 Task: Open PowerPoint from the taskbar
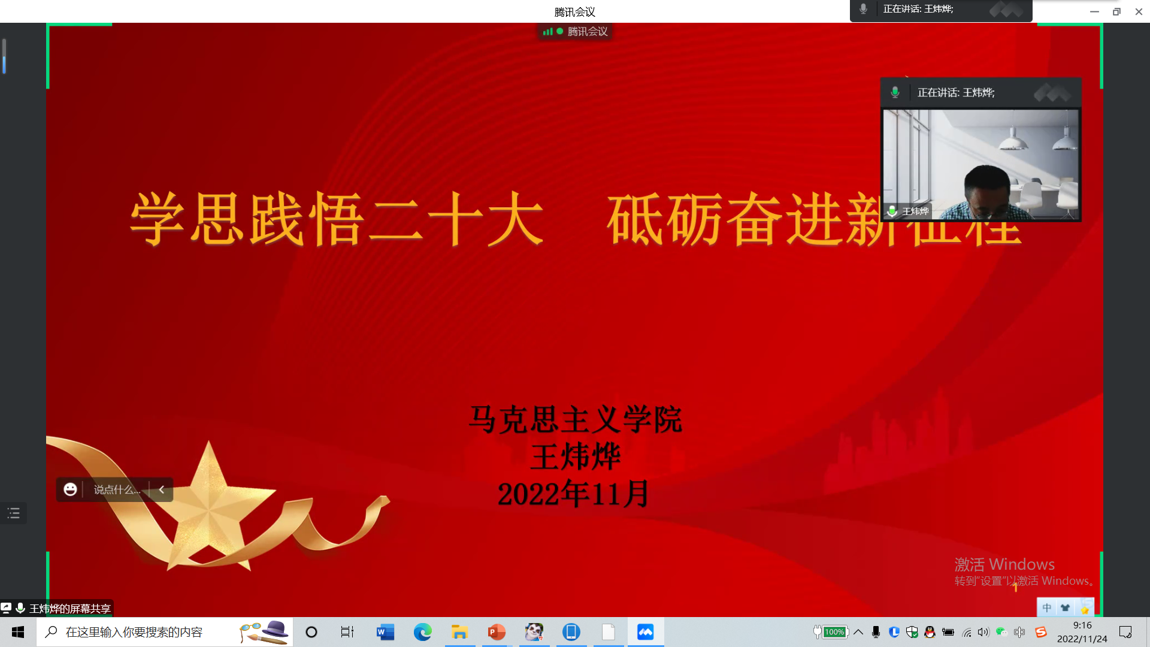pyautogui.click(x=497, y=632)
